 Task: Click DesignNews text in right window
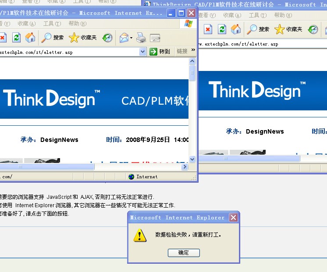265,131
